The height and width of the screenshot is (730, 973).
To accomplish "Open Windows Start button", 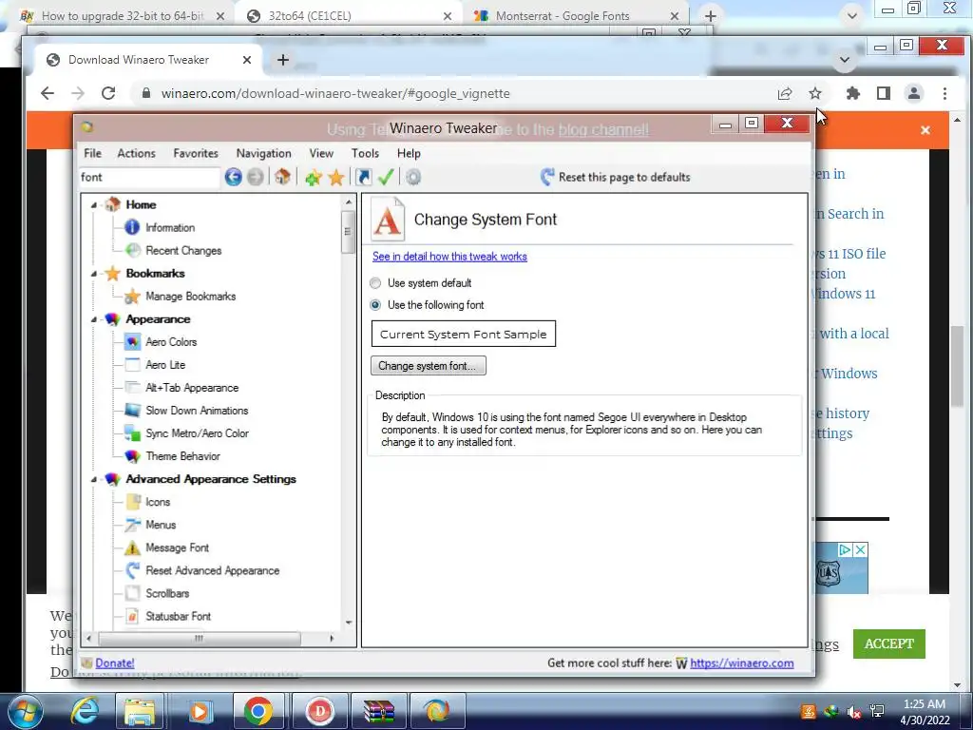I will pos(25,711).
